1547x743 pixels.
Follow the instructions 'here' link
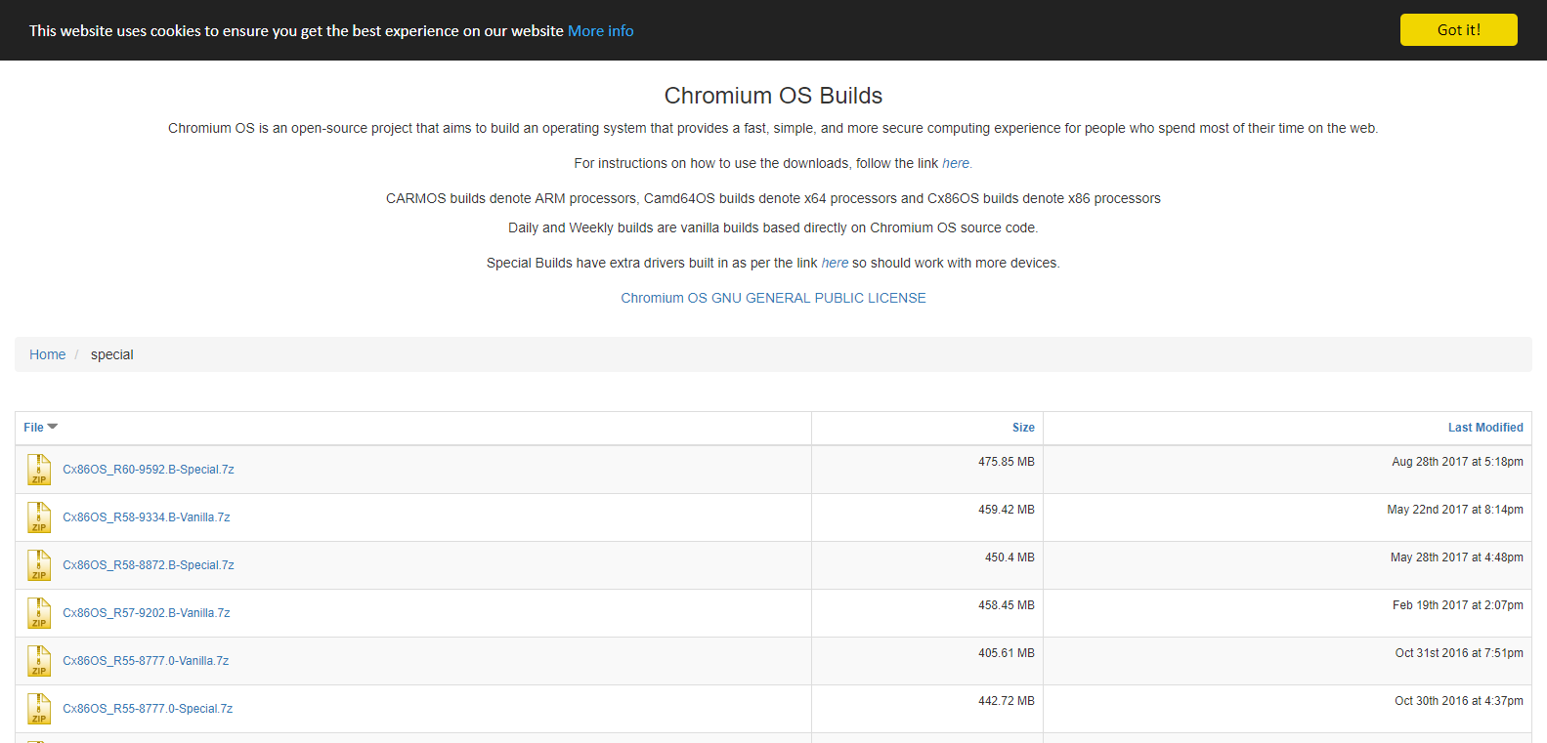click(956, 163)
